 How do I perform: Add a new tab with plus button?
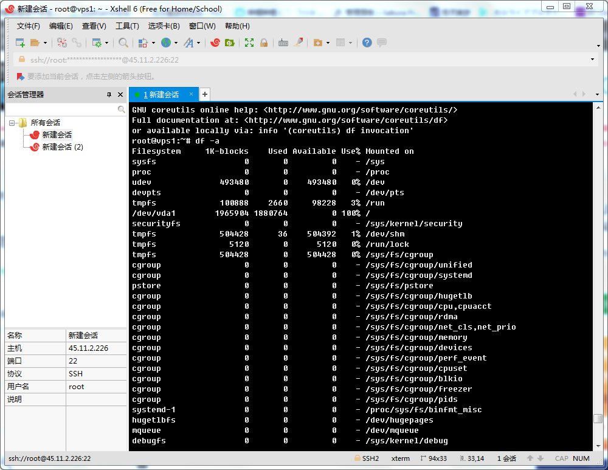click(x=205, y=94)
